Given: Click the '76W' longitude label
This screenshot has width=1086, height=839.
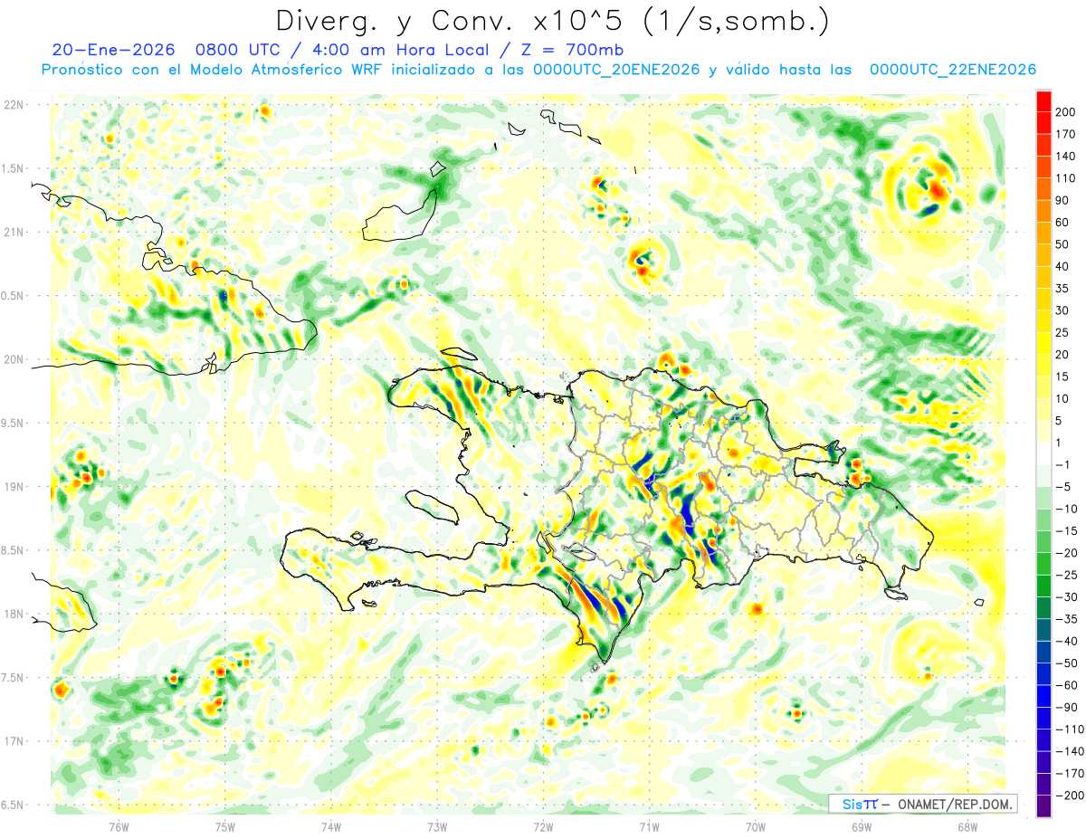Looking at the screenshot, I should pyautogui.click(x=119, y=825).
